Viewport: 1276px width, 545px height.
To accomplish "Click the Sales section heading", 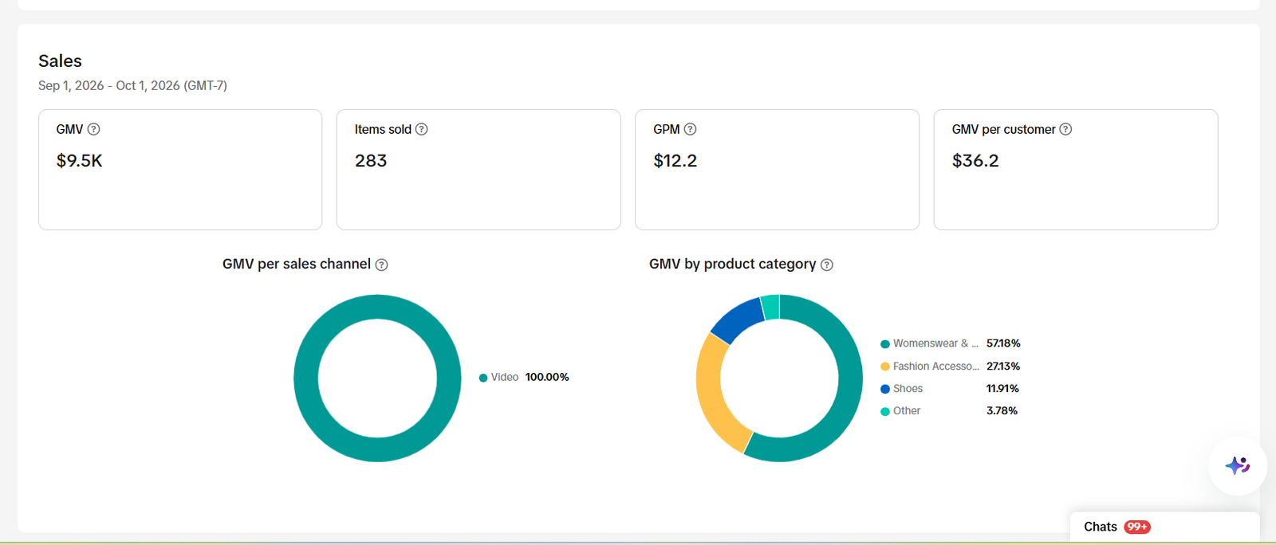I will click(x=60, y=61).
